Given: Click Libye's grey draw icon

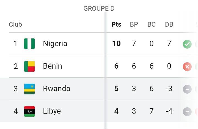Looking at the screenshot, I should tap(187, 112).
